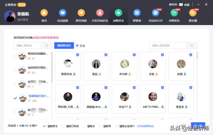This screenshot has height=135, width=213.
Task: Open 手机号加好友 icon
Action: click(x=100, y=13)
